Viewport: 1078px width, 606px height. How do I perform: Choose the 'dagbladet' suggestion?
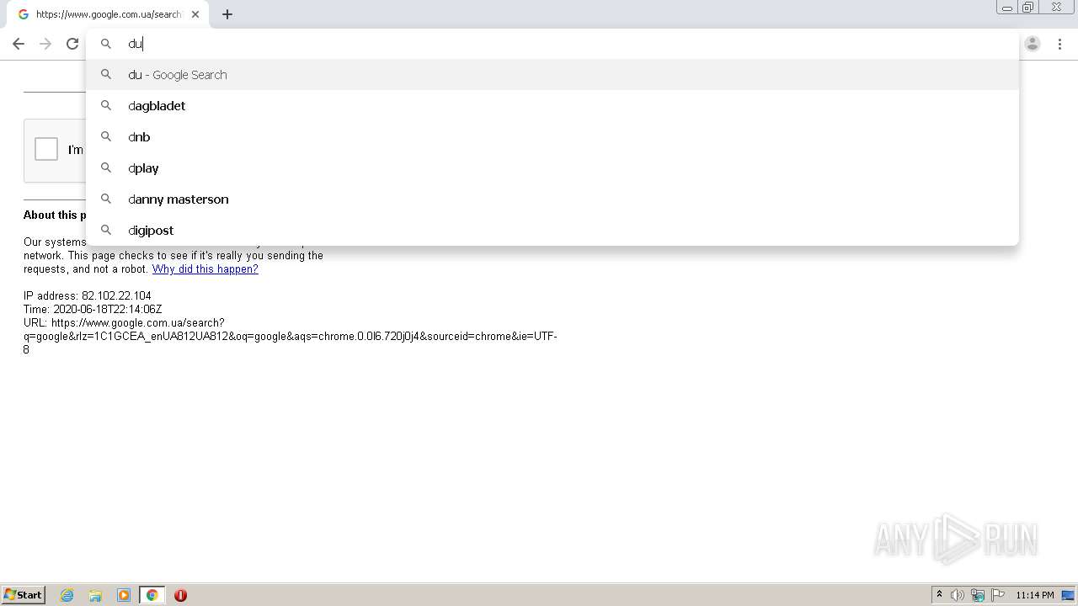click(552, 106)
